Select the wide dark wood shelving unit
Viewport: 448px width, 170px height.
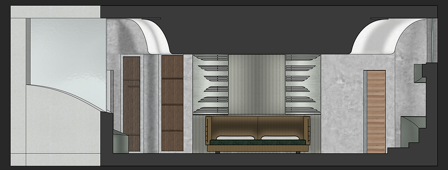pos(172,103)
